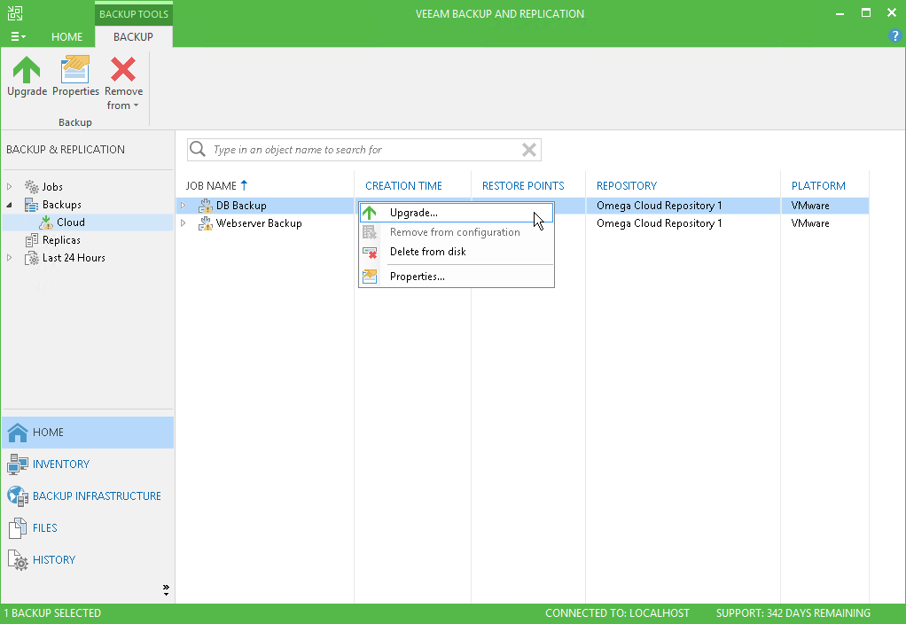Select the DB Backup job row
This screenshot has height=624, width=906.
click(241, 206)
